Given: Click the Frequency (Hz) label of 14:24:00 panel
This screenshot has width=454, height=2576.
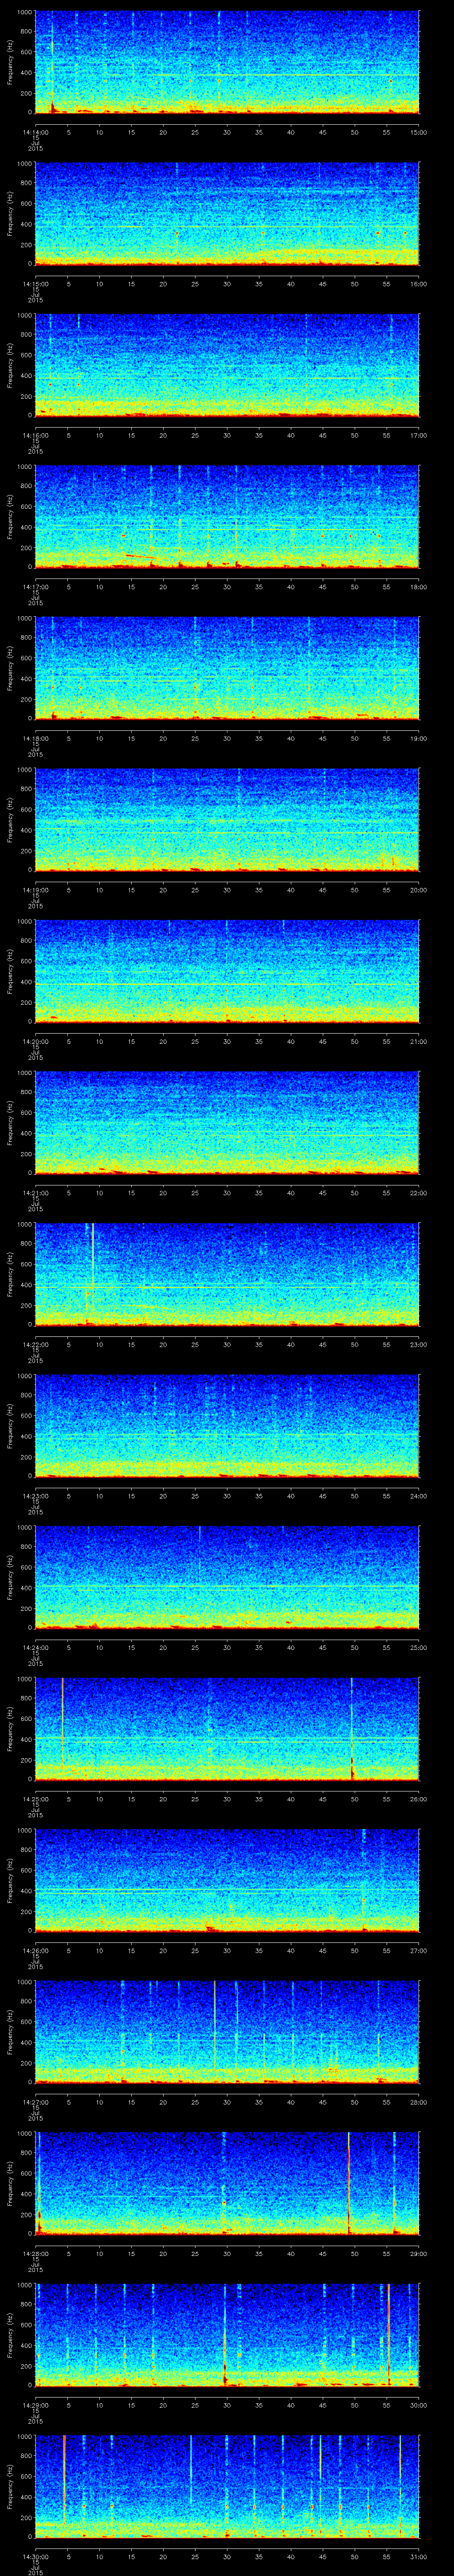Looking at the screenshot, I should [10, 1577].
